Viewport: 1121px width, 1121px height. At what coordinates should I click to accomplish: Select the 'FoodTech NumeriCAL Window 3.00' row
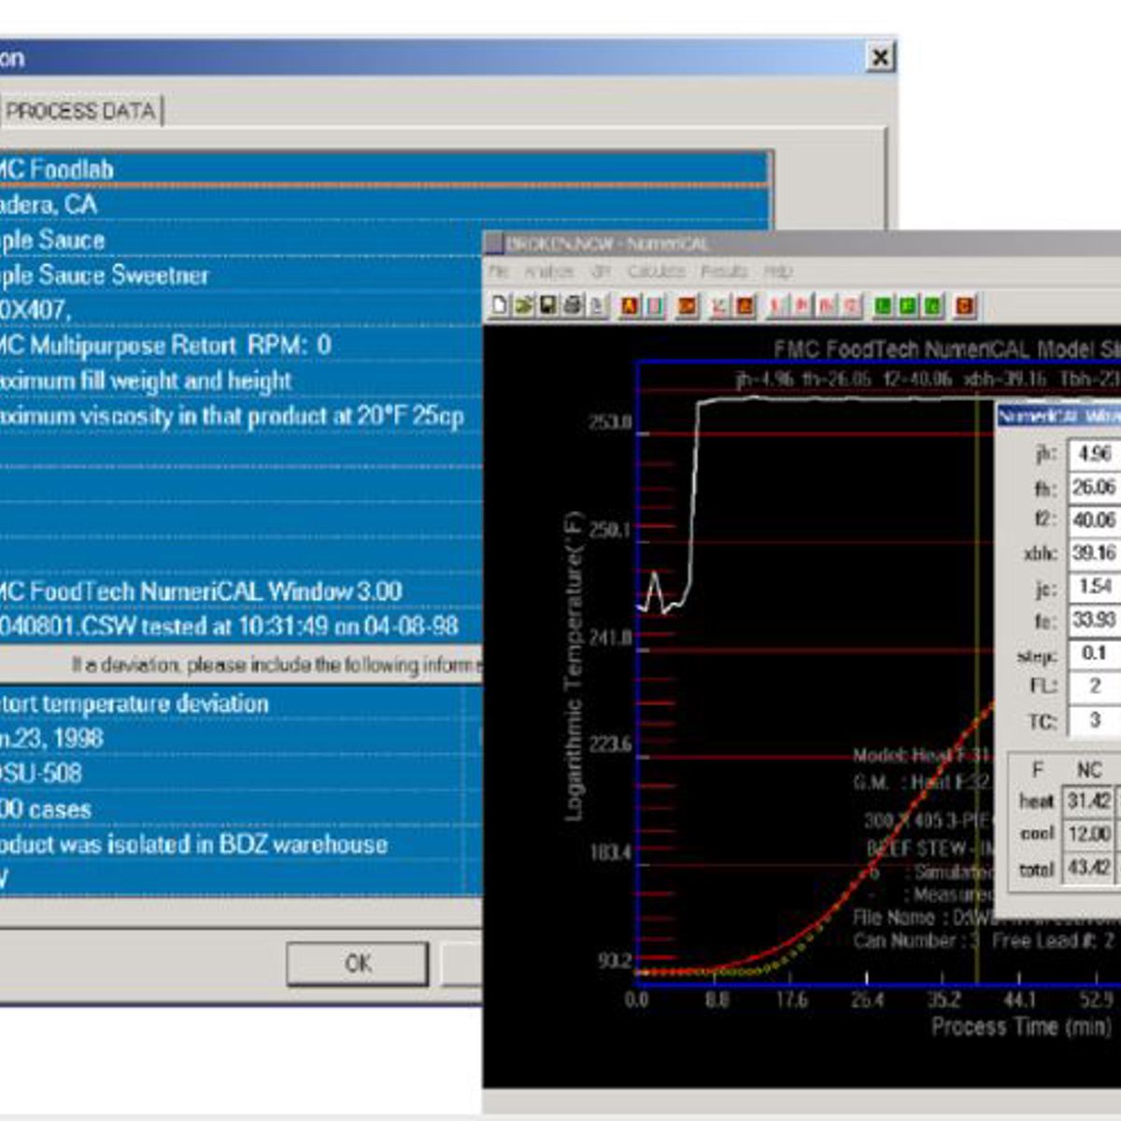[241, 591]
